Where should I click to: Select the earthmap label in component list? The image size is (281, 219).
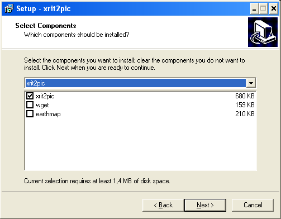pos(48,114)
